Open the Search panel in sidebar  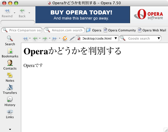[x=10, y=41]
